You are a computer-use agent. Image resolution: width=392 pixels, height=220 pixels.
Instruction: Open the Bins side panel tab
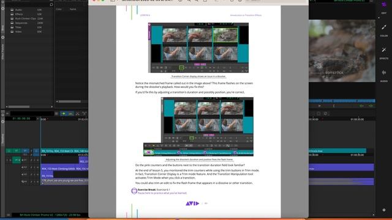coord(2,28)
